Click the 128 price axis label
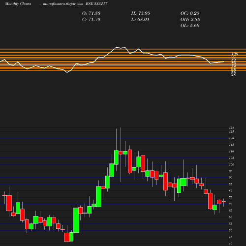 pos(232,127)
